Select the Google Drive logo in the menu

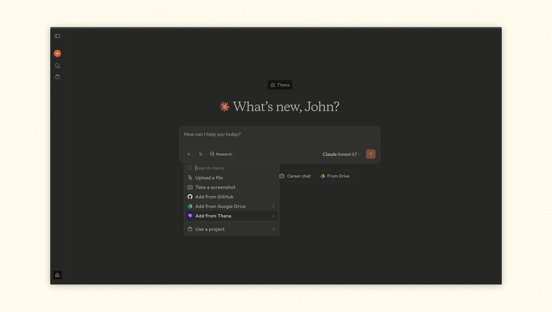tap(190, 206)
